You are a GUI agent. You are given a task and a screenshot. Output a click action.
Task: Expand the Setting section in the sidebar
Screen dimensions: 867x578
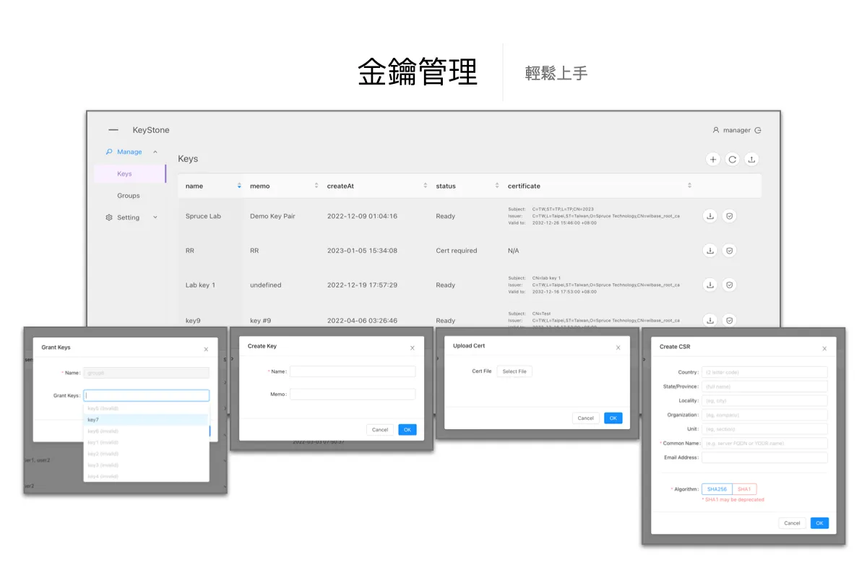pos(154,217)
